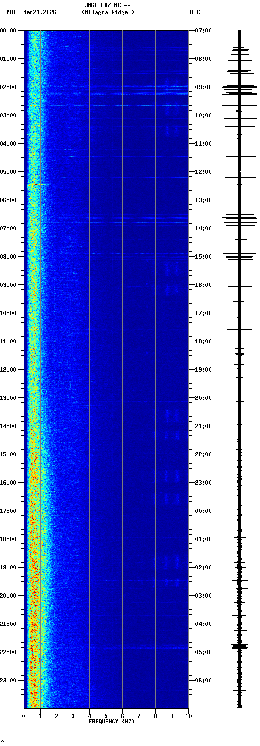Click the 'PDT' timezone label
The image size is (260, 746).
[11, 12]
